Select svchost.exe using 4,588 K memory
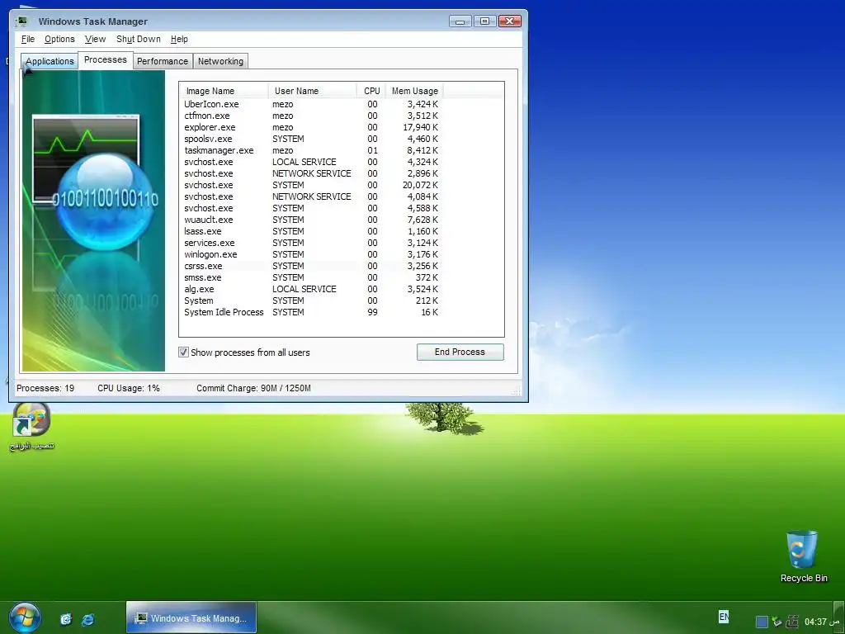The width and height of the screenshot is (845, 634). 311,208
